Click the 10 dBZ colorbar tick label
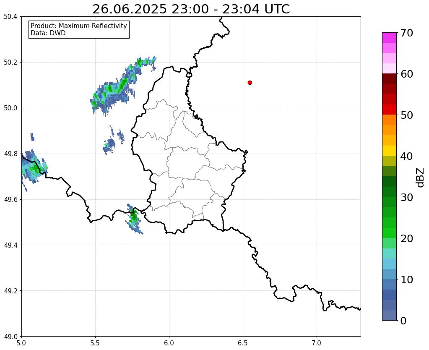The image size is (429, 350). pyautogui.click(x=407, y=279)
